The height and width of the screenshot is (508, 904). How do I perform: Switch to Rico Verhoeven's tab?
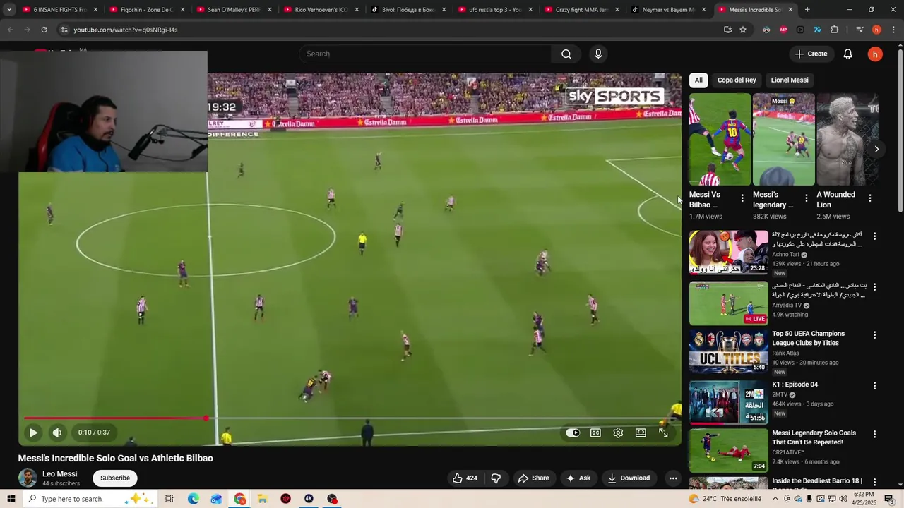(x=321, y=10)
